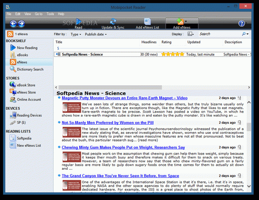Click the thumbnail of Chewing Minty Gum article

(x=72, y=157)
